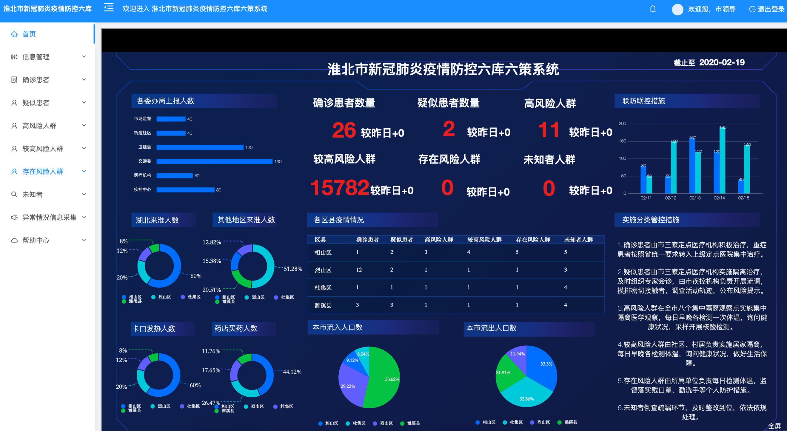
Task: Click the 信息管理 sliders icon
Action: tap(14, 57)
